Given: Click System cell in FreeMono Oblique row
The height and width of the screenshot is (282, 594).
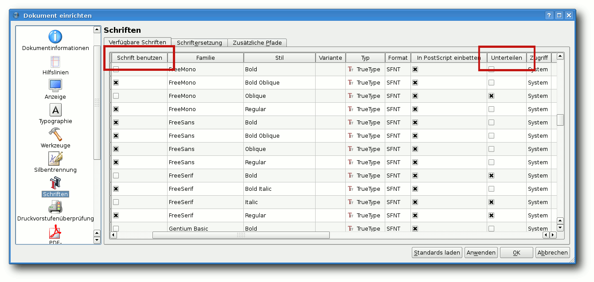Looking at the screenshot, I should point(539,96).
